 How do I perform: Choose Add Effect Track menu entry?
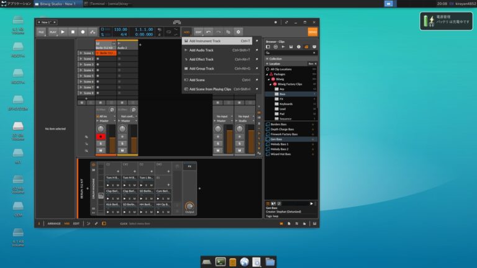[217, 60]
